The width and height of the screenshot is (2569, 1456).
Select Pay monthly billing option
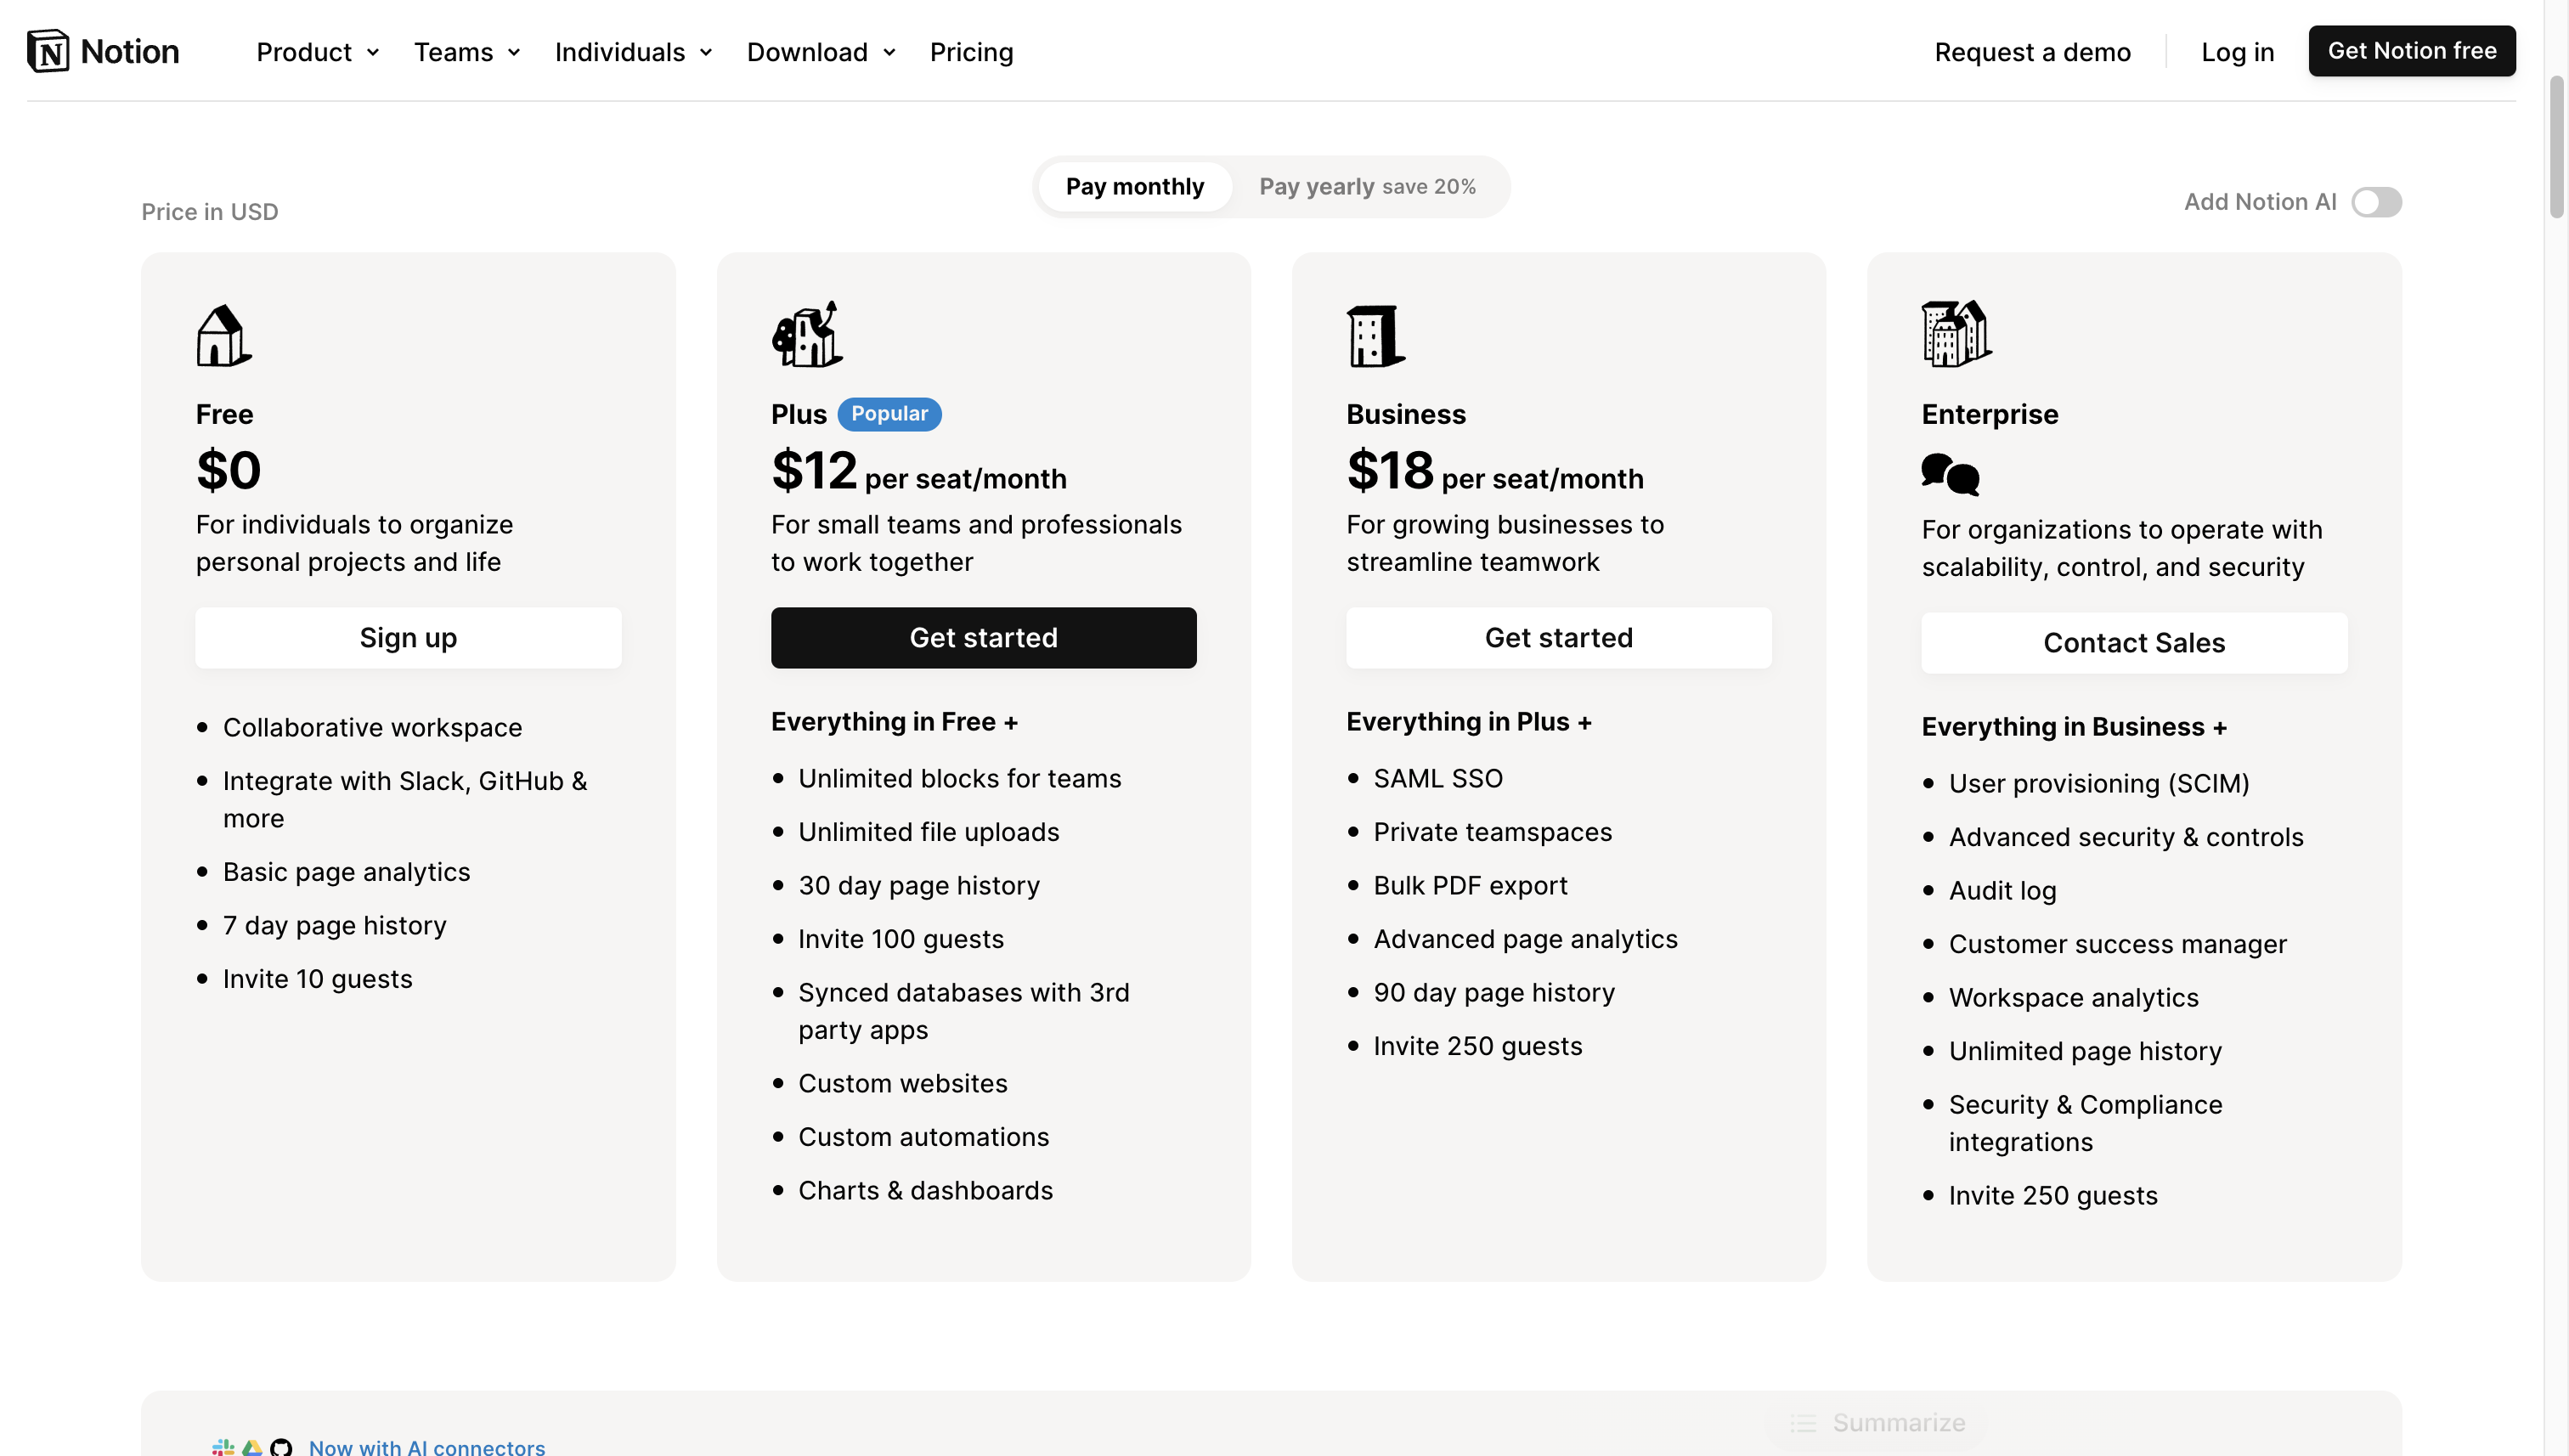(x=1134, y=186)
